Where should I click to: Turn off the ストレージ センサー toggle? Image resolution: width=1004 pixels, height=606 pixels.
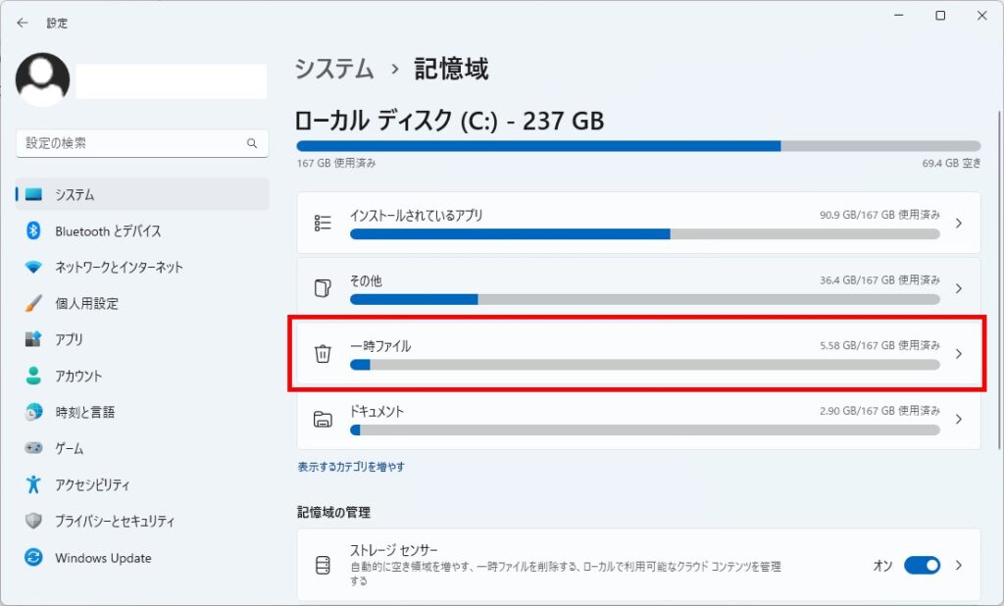tap(921, 565)
